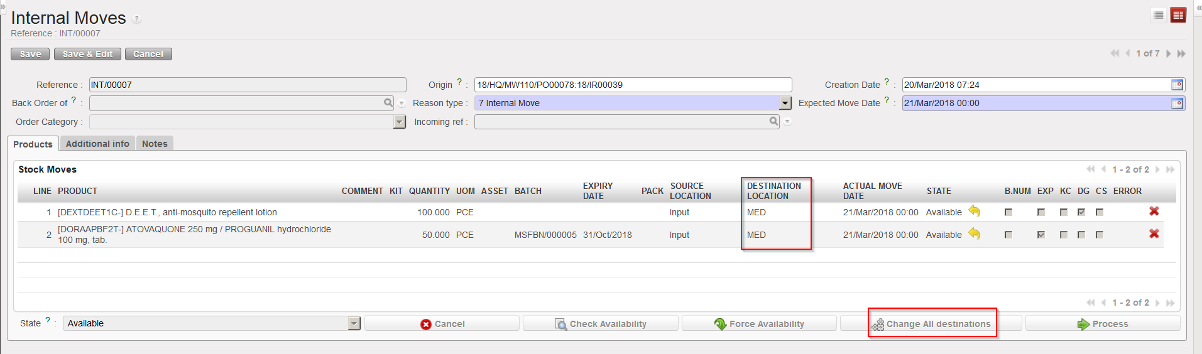The height and width of the screenshot is (354, 1202).
Task: Click search icon in Back Order of field
Action: [x=388, y=102]
